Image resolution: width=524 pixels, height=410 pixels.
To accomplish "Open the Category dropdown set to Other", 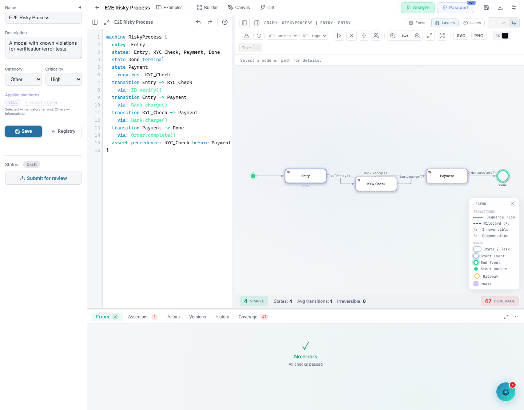I will click(23, 80).
